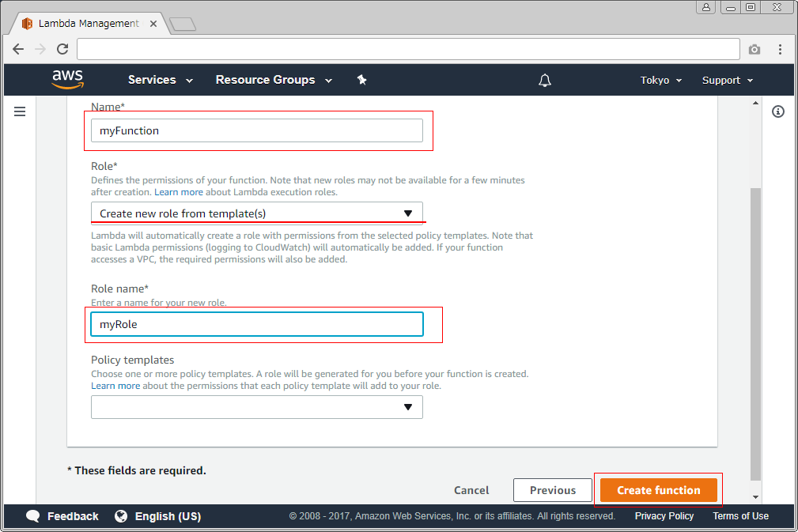Expand the Services menu
Viewport: 798px width, 532px height.
point(161,80)
